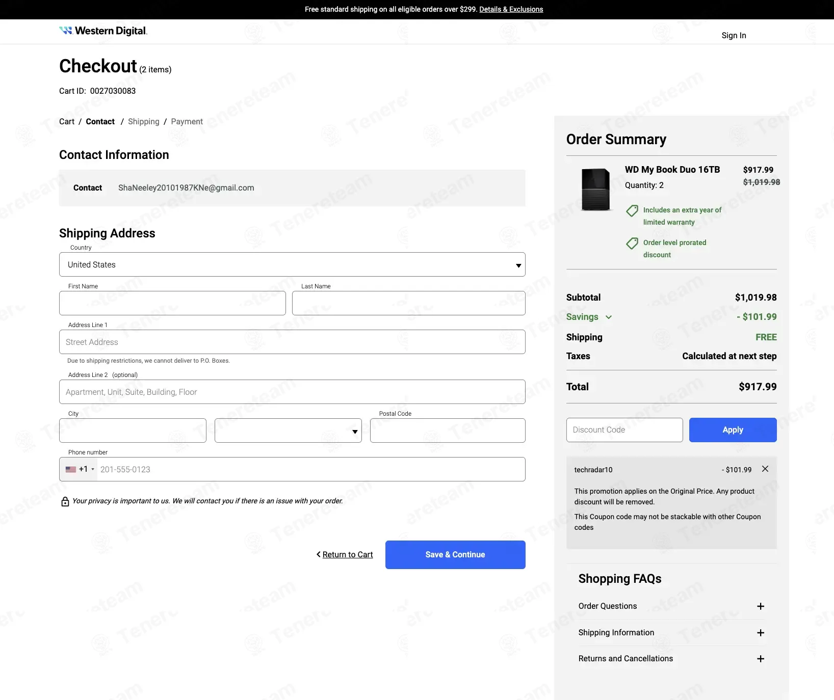
Task: Focus the First Name field
Action: 172,303
